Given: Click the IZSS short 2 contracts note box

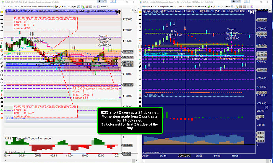Looking at the screenshot, I should 130,120.
